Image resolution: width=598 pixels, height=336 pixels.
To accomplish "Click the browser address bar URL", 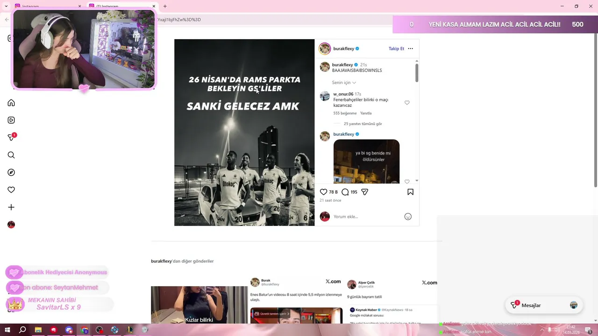I will click(179, 20).
